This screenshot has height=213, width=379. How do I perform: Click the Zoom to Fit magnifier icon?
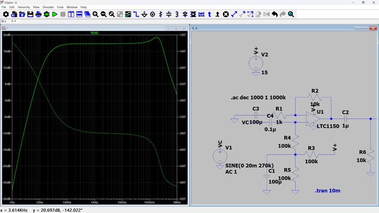(x=112, y=14)
